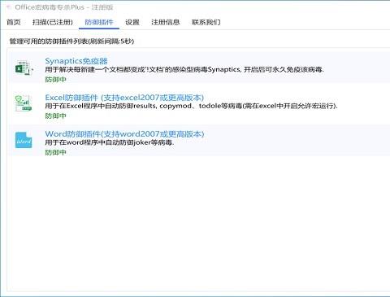The width and height of the screenshot is (390, 297).
Task: Click the Excel防御插件 shield icon
Action: [24, 103]
